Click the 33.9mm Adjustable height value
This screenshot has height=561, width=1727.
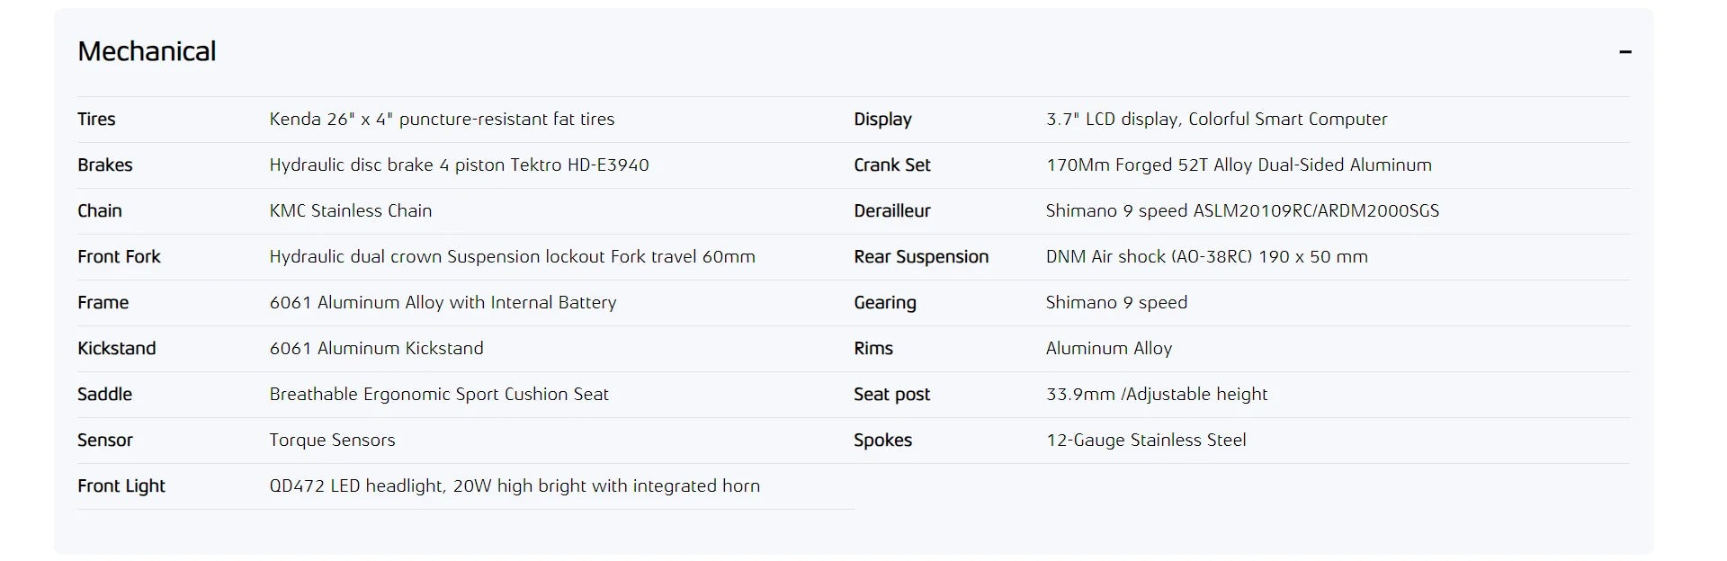coord(1157,394)
